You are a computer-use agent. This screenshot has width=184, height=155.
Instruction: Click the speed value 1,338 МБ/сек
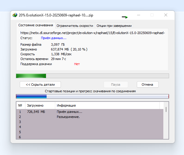(x=61, y=54)
